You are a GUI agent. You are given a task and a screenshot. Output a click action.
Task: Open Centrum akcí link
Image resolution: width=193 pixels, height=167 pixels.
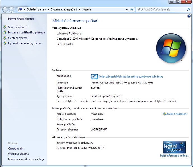pyautogui.click(x=16, y=149)
